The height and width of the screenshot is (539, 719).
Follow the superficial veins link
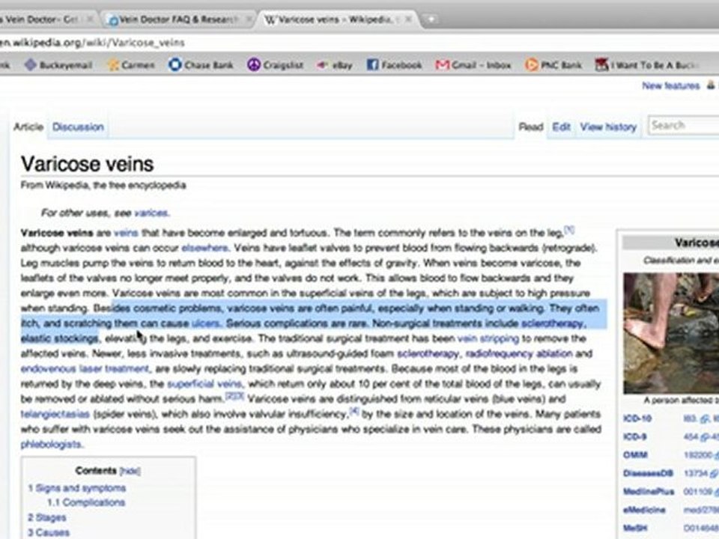[204, 384]
